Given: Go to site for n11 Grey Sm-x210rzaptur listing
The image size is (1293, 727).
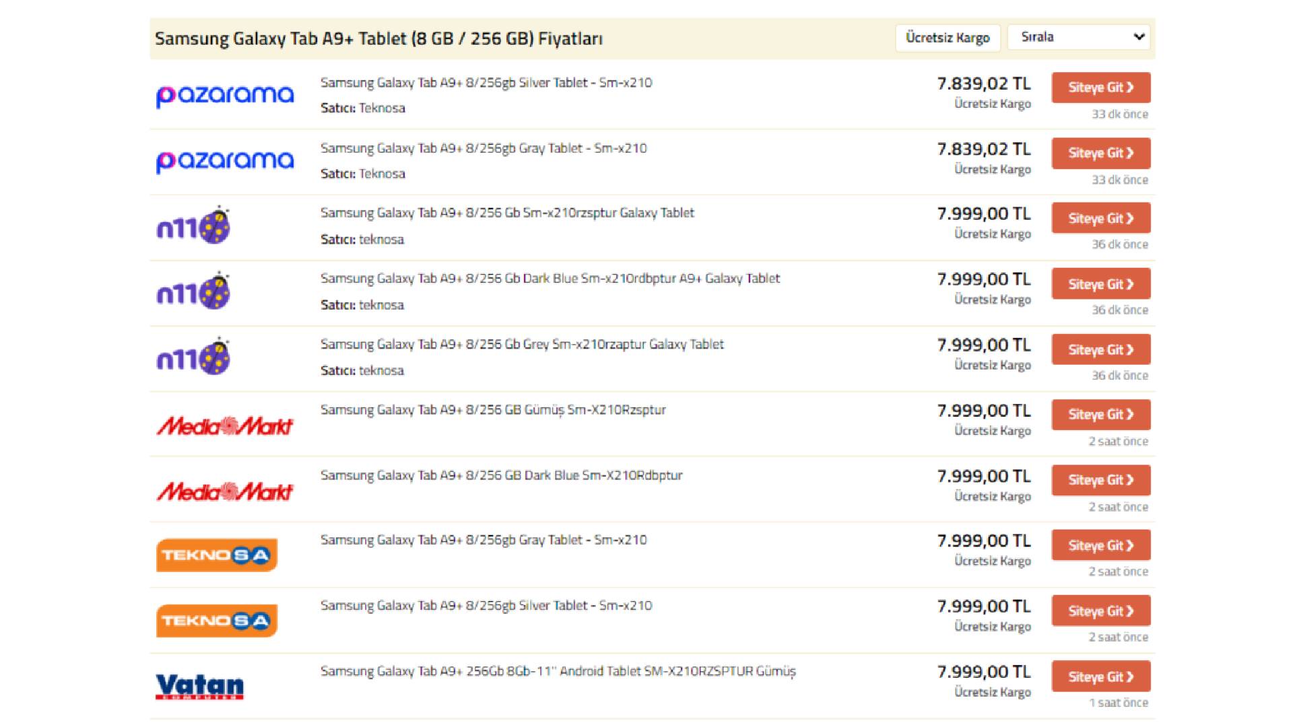Looking at the screenshot, I should [x=1101, y=350].
